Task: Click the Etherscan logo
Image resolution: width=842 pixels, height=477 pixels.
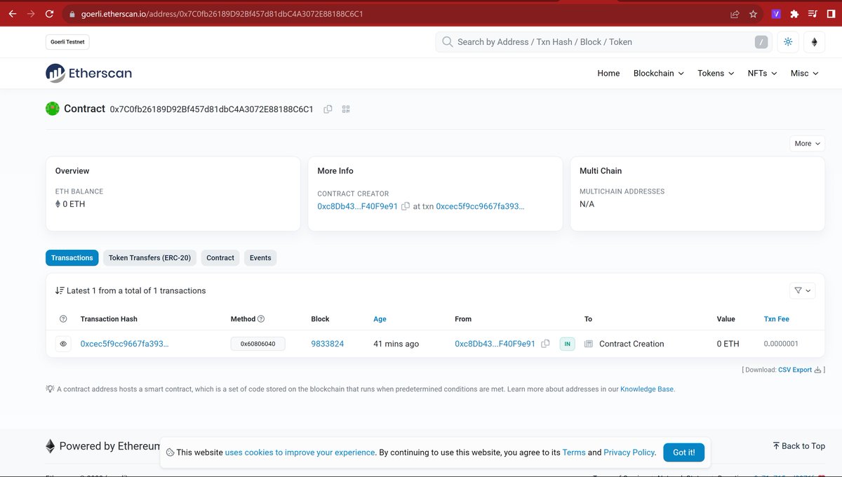Action: (x=88, y=73)
